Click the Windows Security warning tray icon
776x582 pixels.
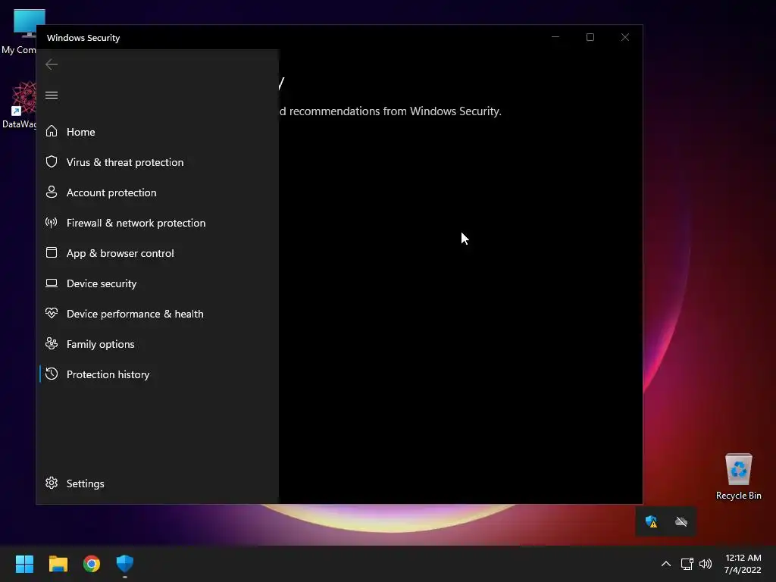[x=651, y=521]
